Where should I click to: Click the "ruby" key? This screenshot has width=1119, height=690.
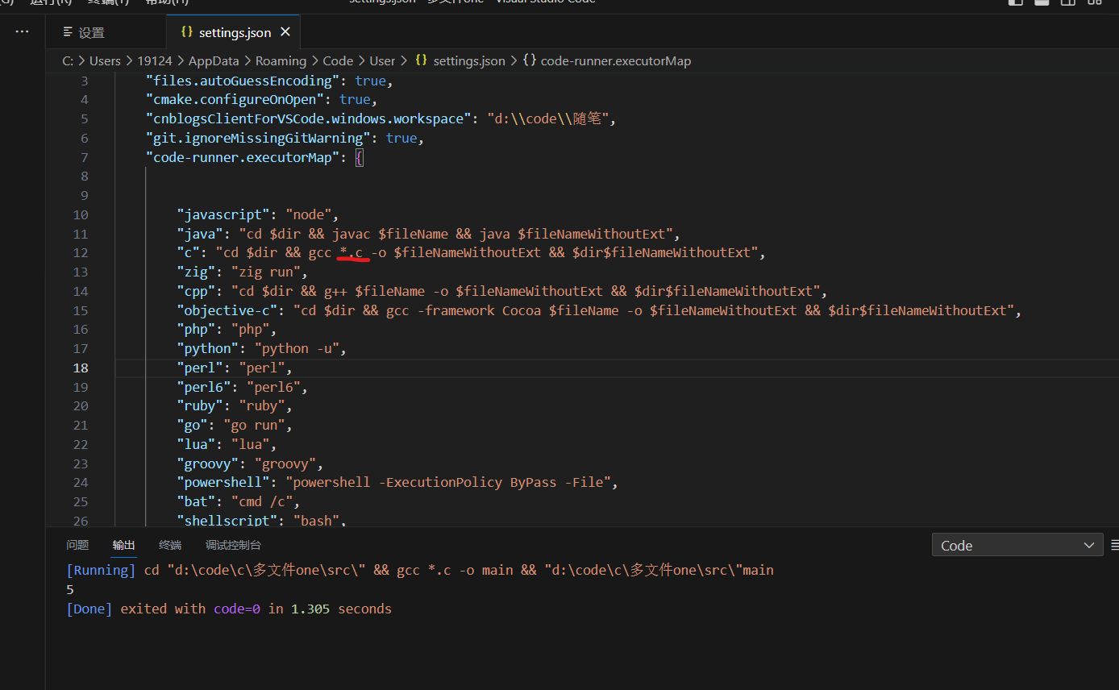click(200, 406)
